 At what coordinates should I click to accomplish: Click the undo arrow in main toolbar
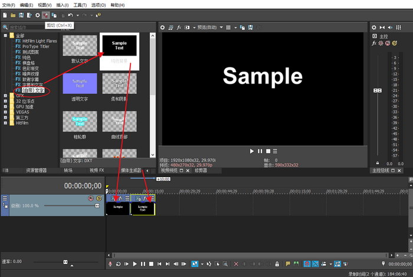[71, 15]
